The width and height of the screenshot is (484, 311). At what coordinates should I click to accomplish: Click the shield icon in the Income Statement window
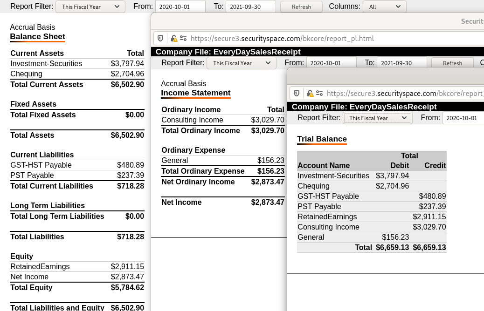tap(160, 39)
